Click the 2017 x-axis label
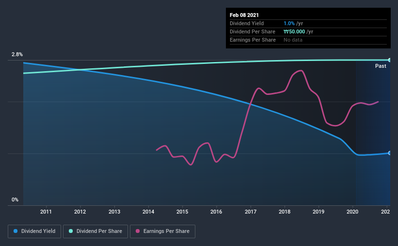Image resolution: width=398 pixels, height=246 pixels. coord(251,212)
